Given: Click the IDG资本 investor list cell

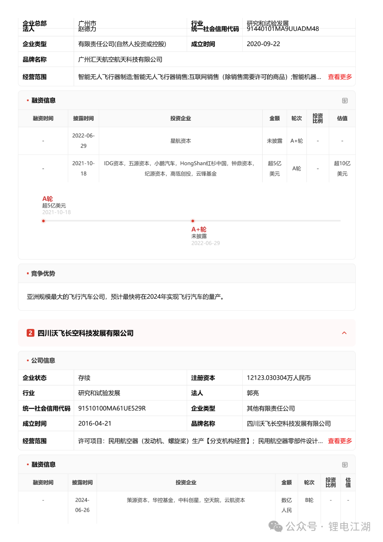Looking at the screenshot, I should 181,168.
